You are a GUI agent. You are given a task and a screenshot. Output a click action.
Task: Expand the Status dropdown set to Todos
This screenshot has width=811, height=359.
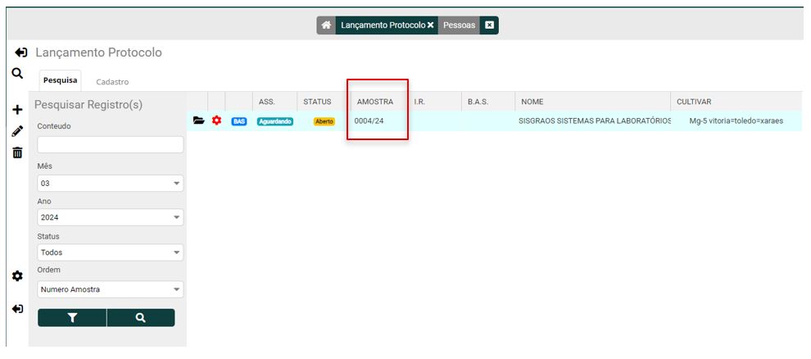pyautogui.click(x=110, y=252)
